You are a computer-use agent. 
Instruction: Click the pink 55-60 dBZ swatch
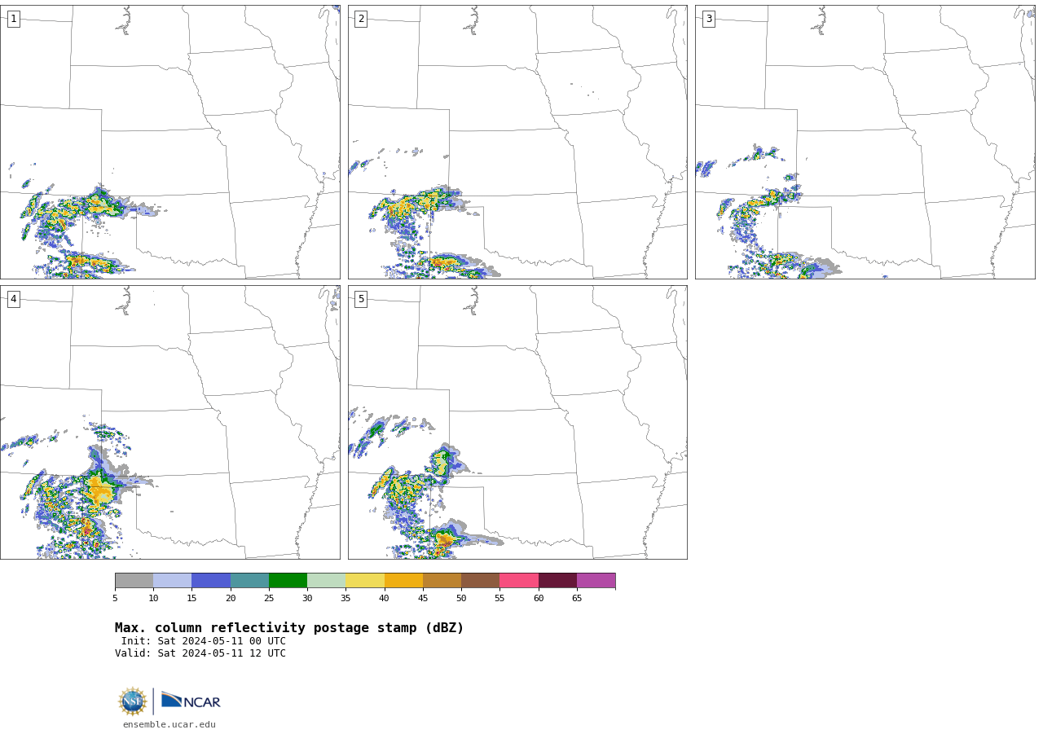click(x=519, y=580)
